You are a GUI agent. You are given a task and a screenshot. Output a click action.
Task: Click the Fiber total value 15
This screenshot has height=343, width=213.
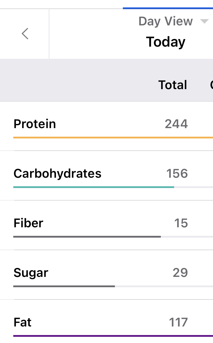click(x=181, y=223)
